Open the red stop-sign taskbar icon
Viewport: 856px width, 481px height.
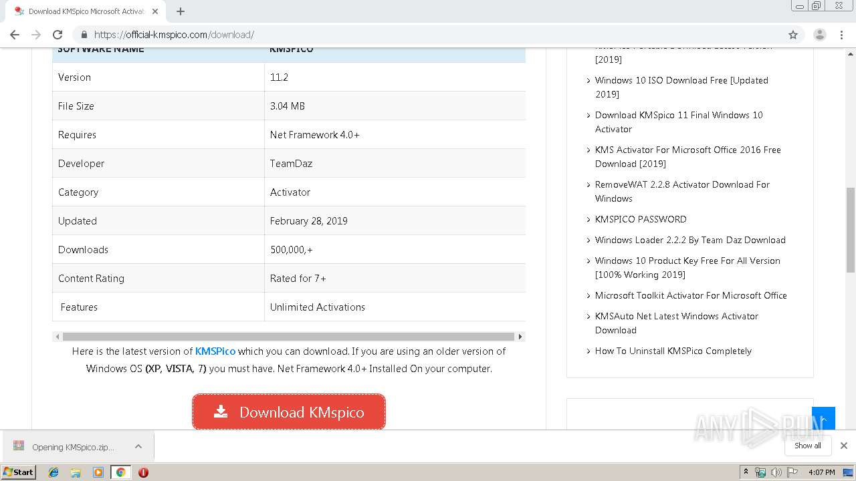(x=143, y=472)
